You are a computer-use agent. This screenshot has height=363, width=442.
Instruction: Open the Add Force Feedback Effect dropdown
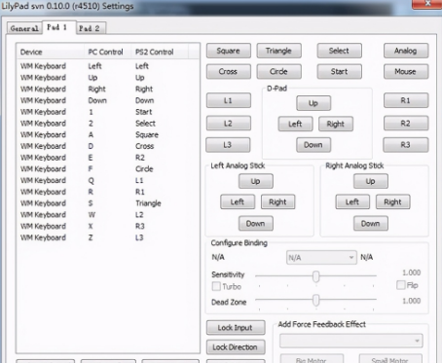351,341
